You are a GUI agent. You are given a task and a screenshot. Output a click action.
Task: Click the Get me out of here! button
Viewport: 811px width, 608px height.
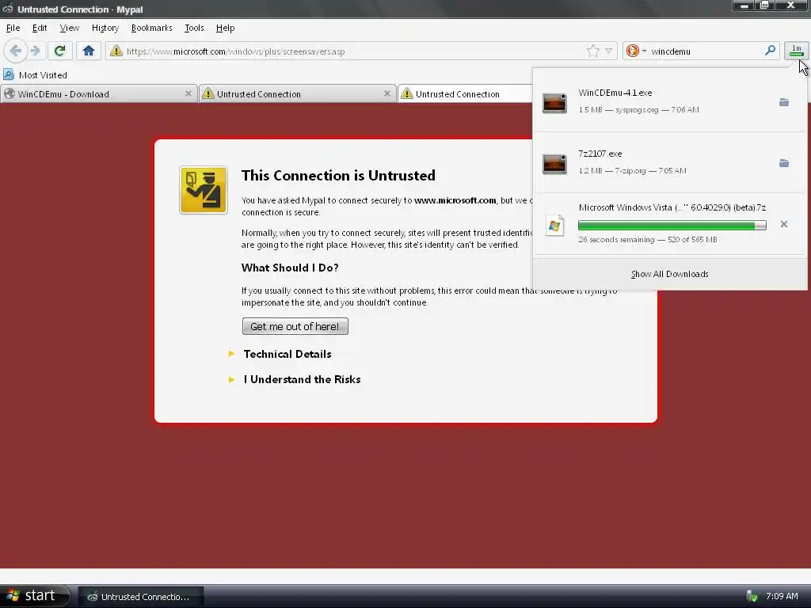[295, 326]
